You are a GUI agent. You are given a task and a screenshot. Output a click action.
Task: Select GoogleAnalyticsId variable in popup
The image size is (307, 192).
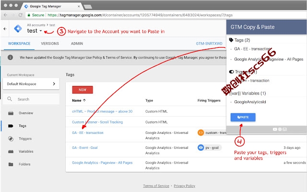click(250, 102)
